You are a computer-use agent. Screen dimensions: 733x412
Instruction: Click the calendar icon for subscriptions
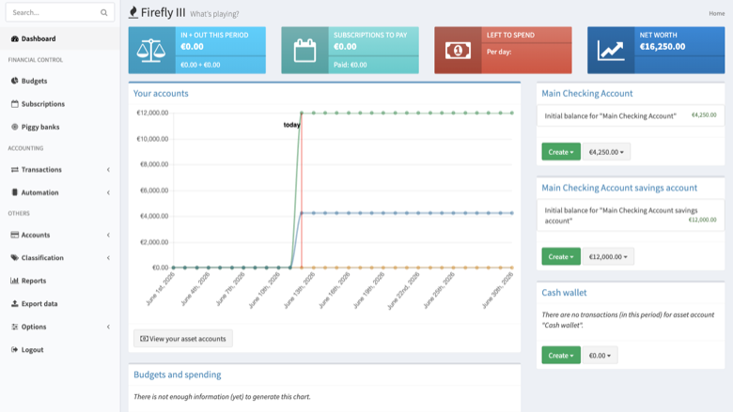(x=304, y=51)
